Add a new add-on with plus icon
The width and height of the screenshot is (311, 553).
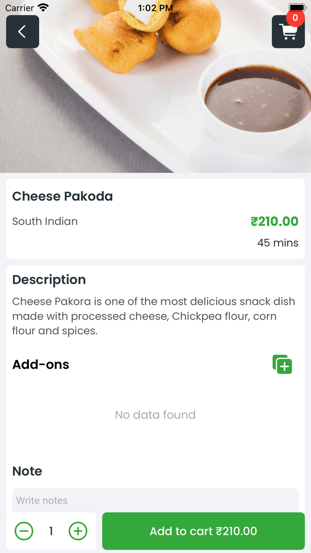point(282,365)
